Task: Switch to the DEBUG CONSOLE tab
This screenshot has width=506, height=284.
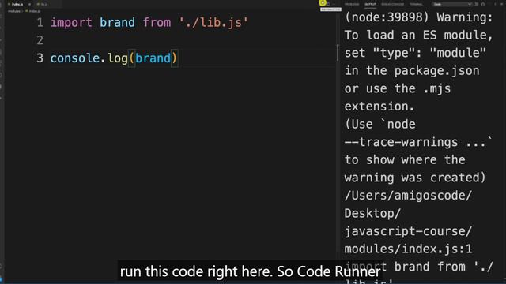Action: [x=393, y=4]
